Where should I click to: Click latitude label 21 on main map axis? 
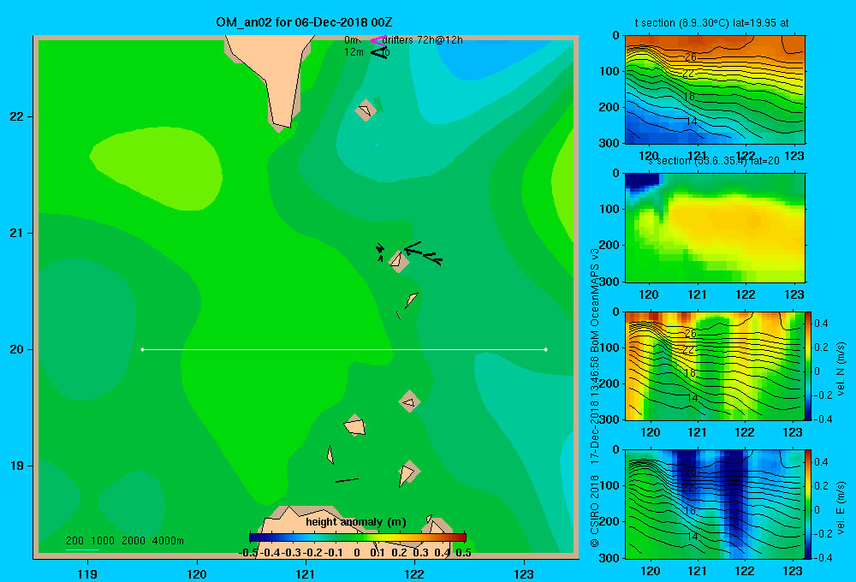click(x=17, y=233)
